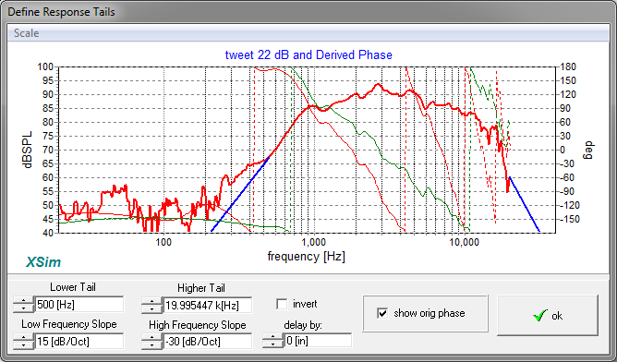The image size is (617, 362).
Task: Click the dBSPL axis label
Action: pyautogui.click(x=28, y=150)
